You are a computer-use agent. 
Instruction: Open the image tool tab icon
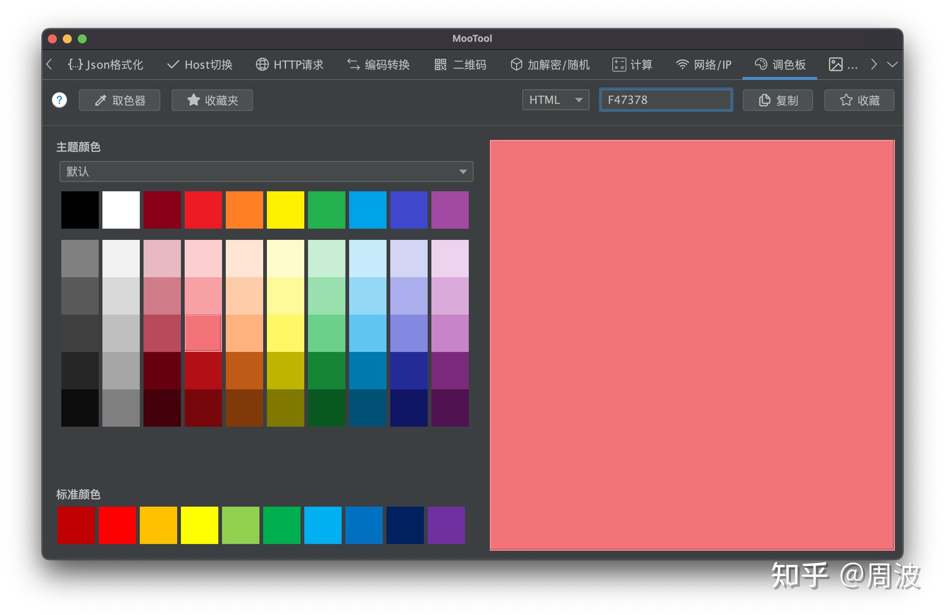pyautogui.click(x=835, y=64)
